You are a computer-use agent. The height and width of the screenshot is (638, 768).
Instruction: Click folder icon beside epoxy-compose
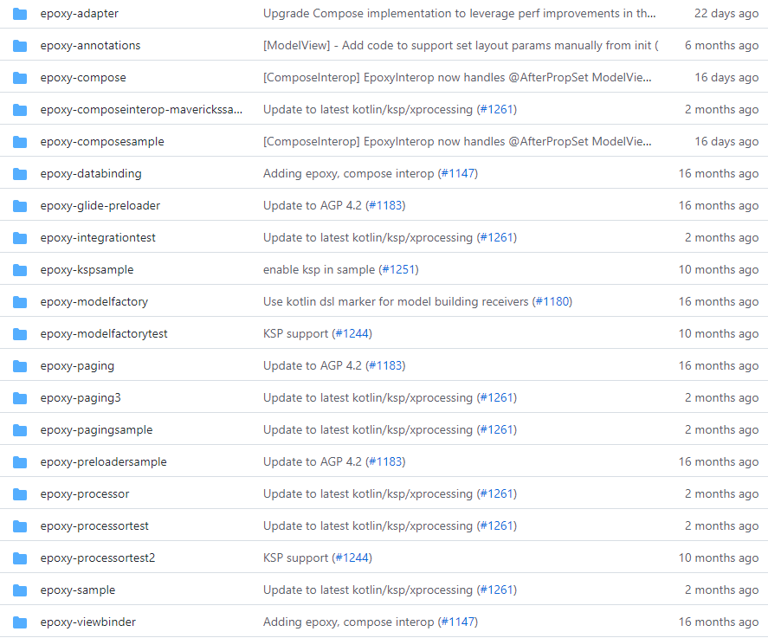20,78
